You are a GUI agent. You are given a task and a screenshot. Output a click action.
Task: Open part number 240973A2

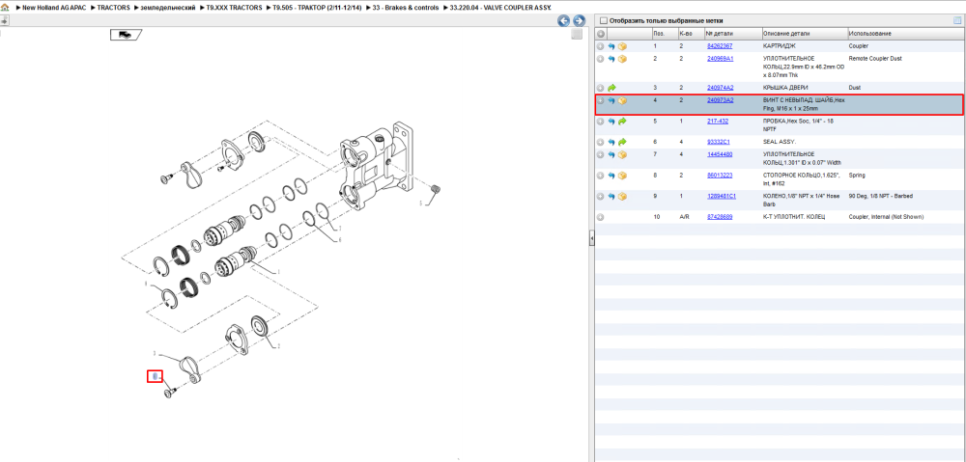tap(721, 99)
